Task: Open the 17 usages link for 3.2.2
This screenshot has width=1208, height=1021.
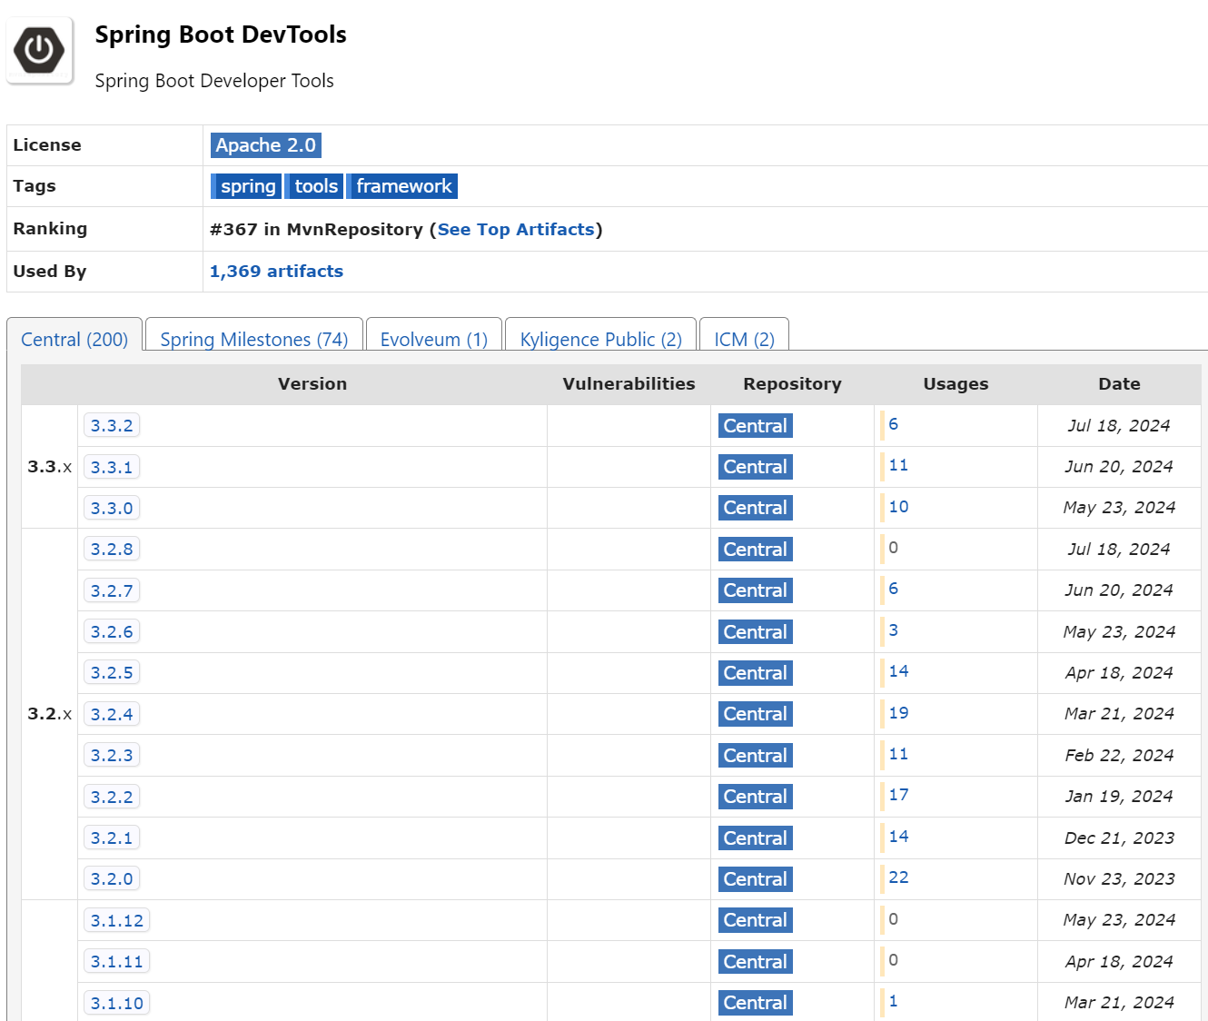Action: 898,795
